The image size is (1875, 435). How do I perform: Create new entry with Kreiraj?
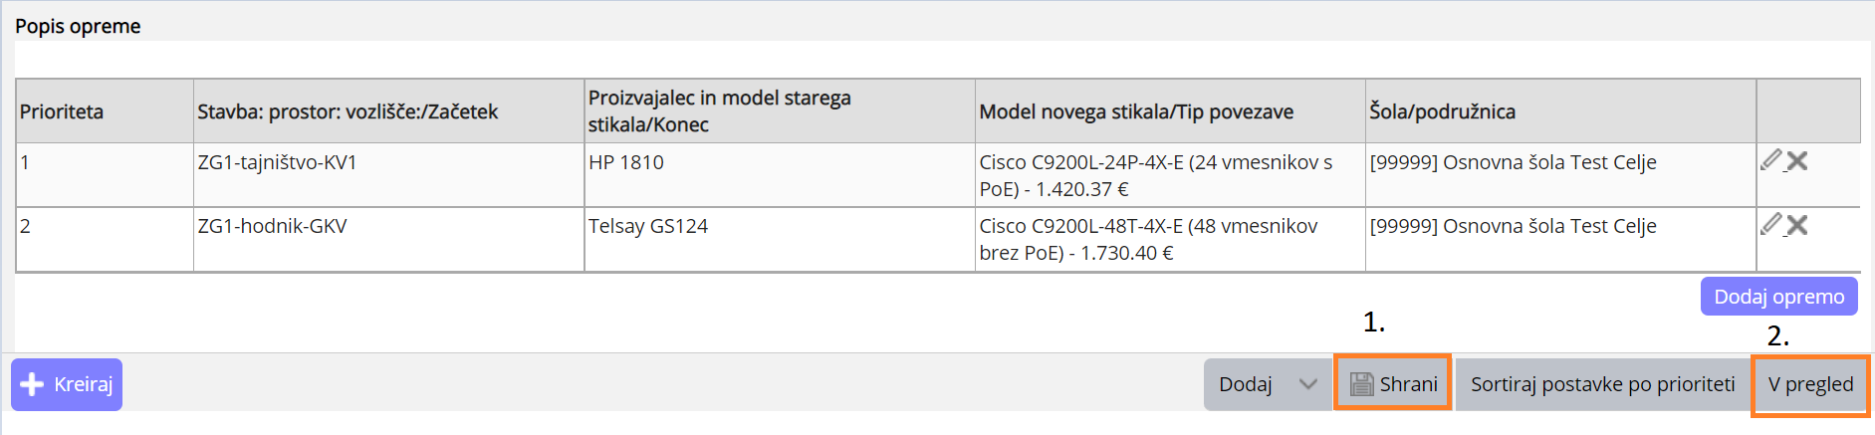(67, 384)
